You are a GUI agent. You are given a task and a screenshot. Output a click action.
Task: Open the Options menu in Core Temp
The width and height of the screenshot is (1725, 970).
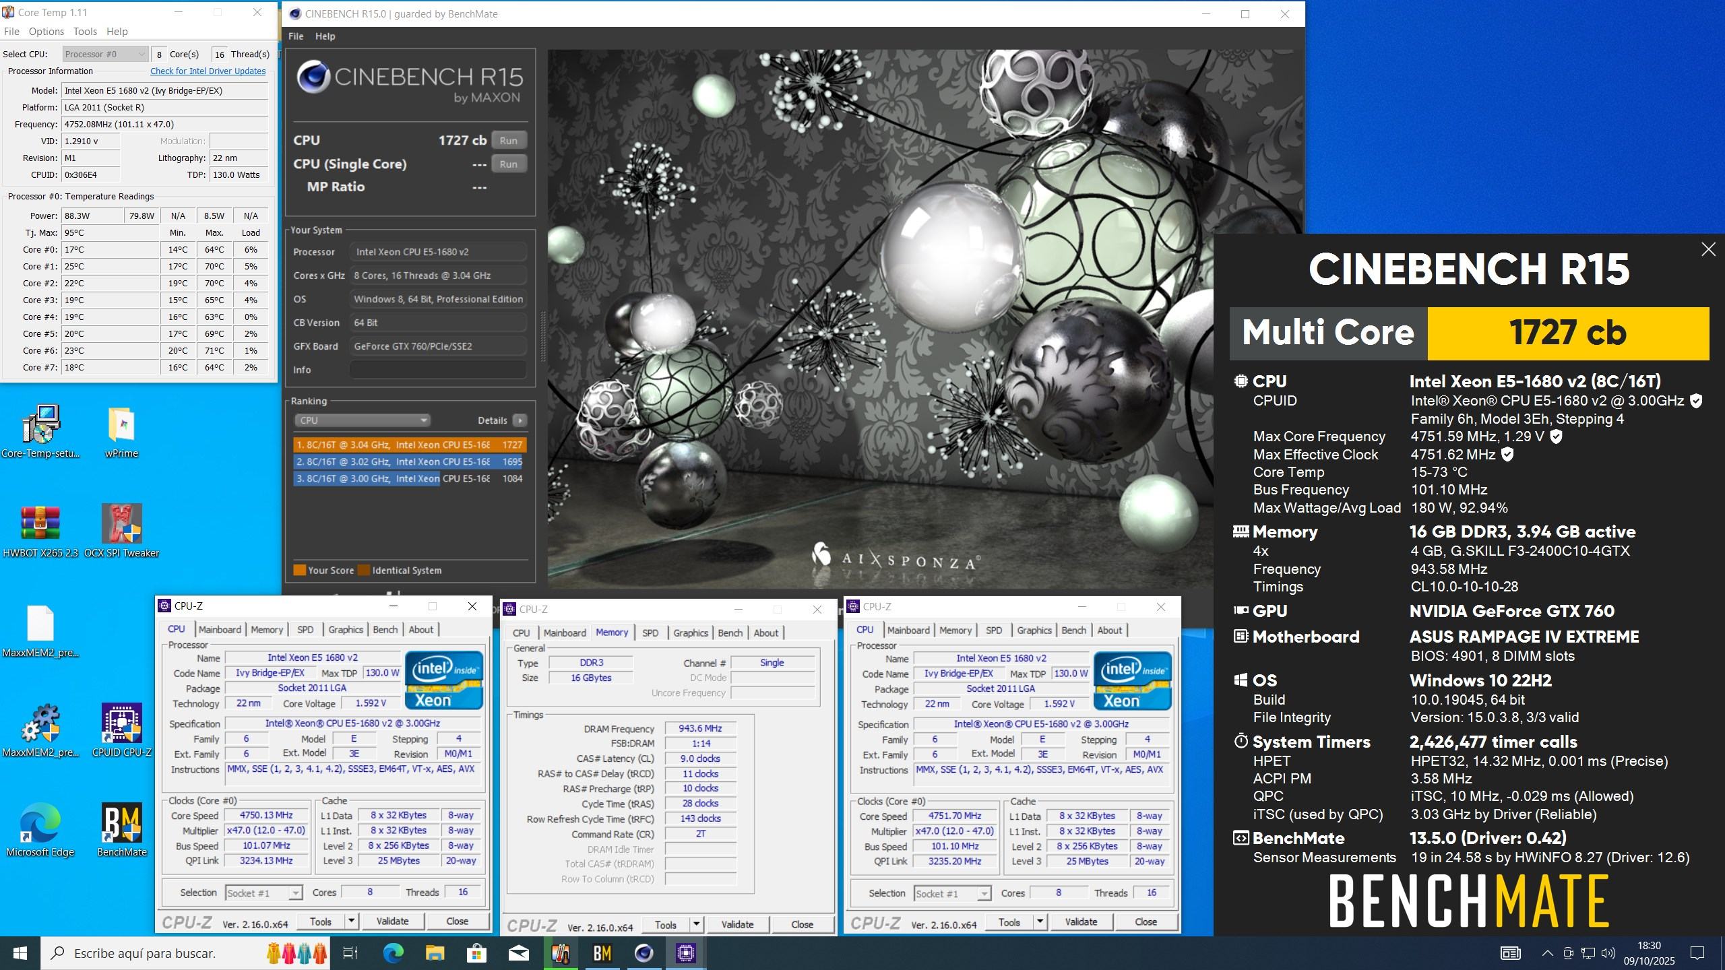click(46, 31)
